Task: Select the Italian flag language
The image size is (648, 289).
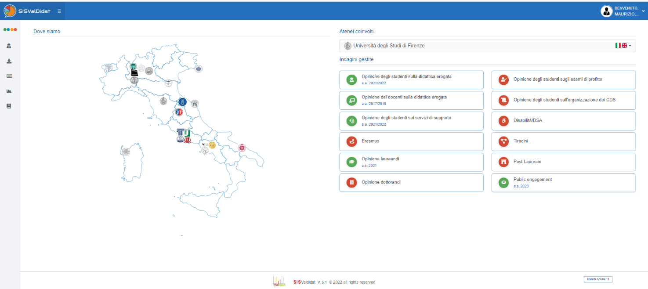Action: (x=618, y=46)
